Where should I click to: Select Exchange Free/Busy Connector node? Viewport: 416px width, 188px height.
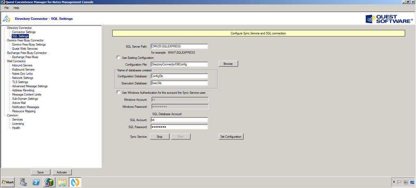tap(27, 53)
